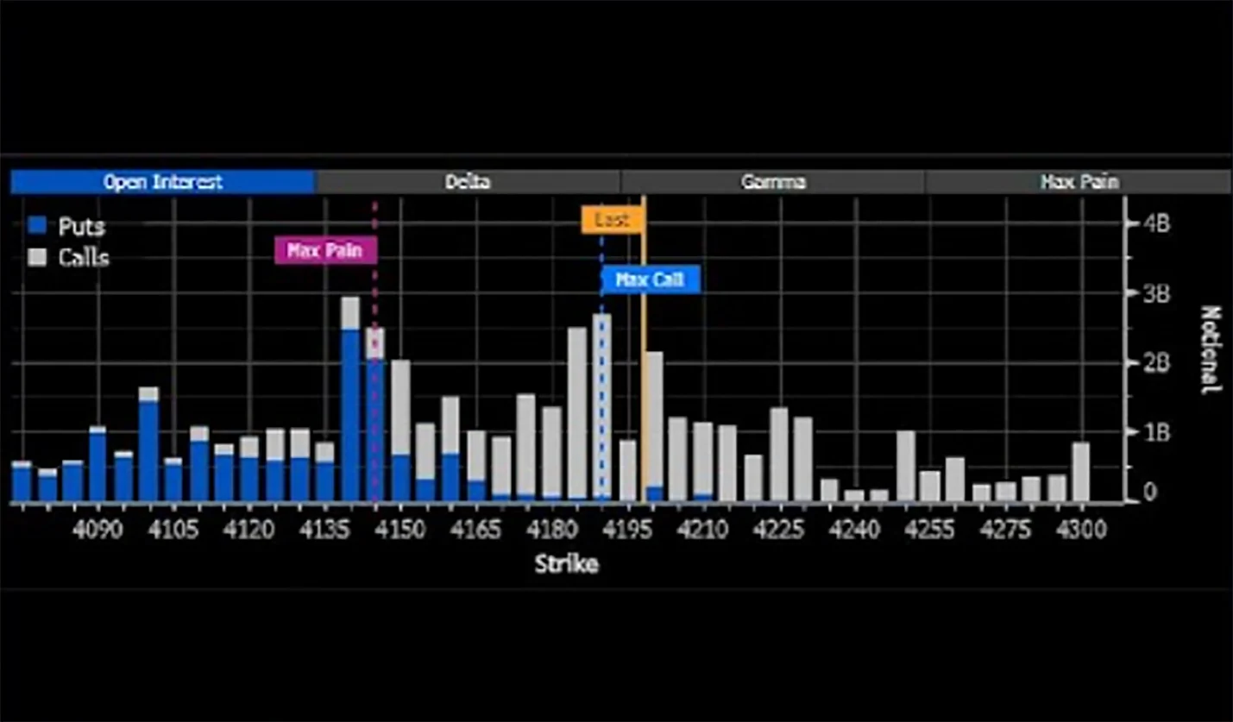Viewport: 1233px width, 722px height.
Task: Click the 4180 strike axis label
Action: click(x=552, y=529)
